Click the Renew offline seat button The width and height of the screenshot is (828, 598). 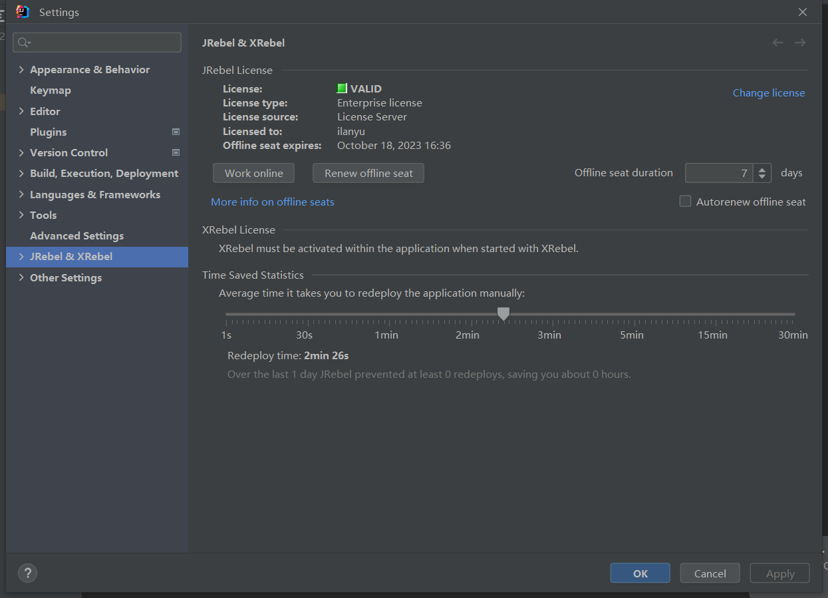(x=368, y=173)
